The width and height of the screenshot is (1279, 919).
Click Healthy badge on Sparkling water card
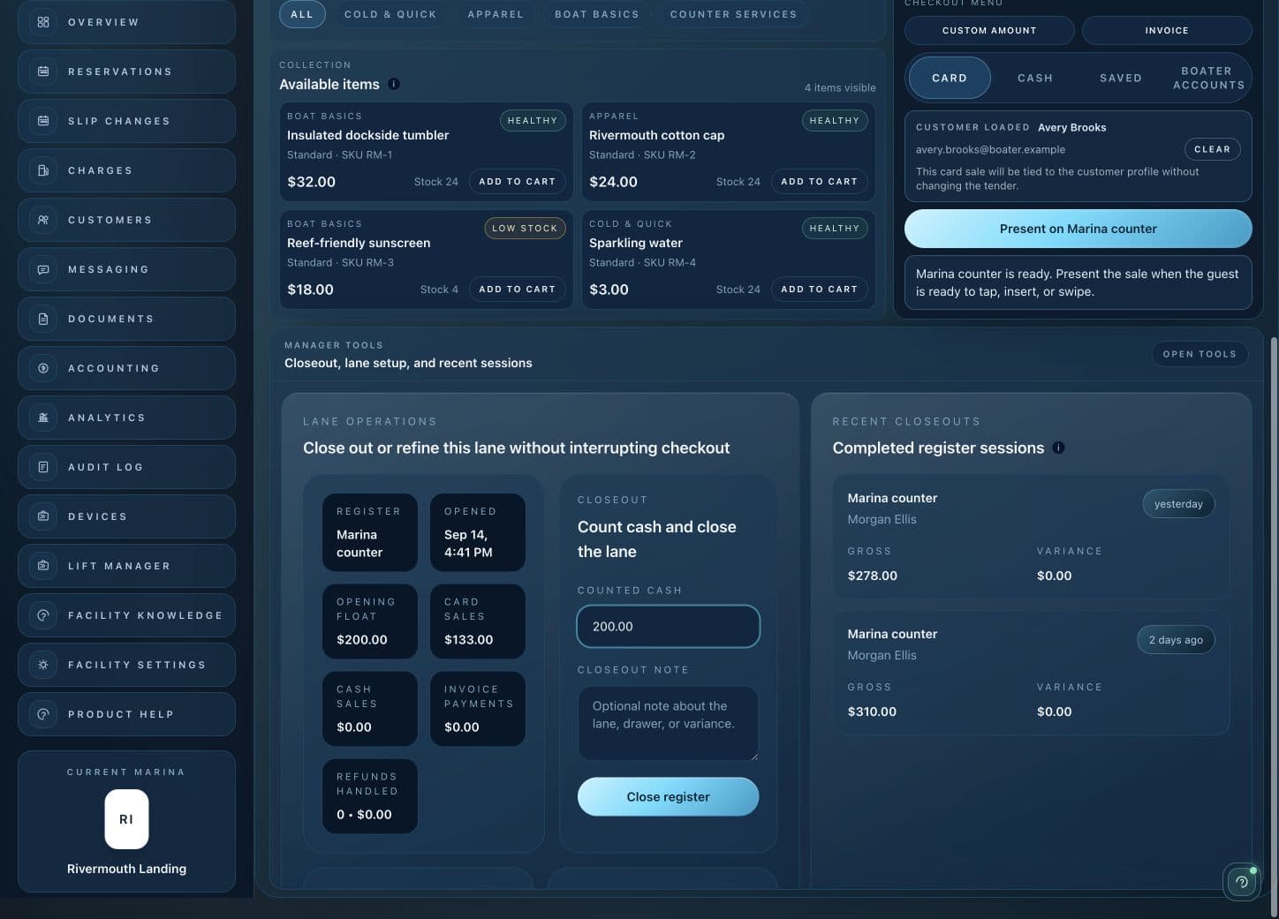point(834,228)
